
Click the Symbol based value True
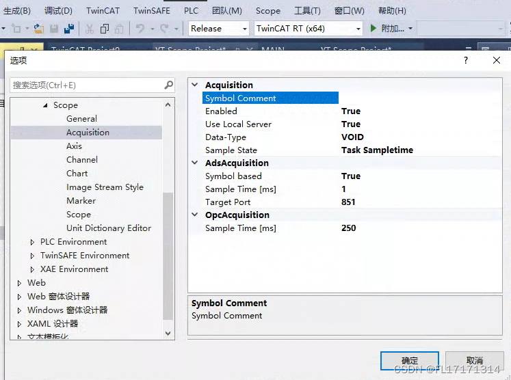[x=351, y=176]
